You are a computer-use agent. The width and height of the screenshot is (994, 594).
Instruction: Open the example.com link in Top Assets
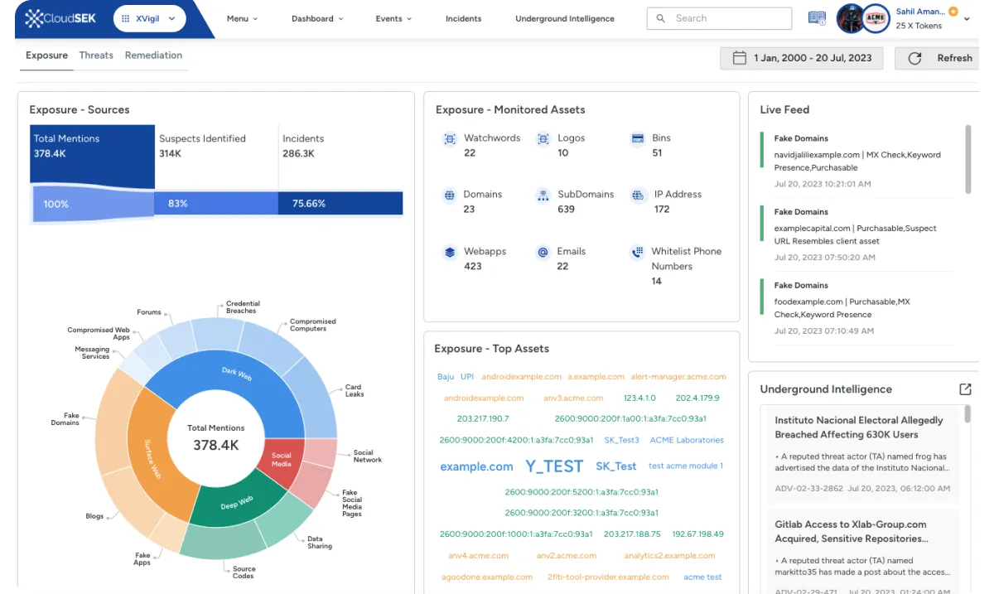click(476, 466)
